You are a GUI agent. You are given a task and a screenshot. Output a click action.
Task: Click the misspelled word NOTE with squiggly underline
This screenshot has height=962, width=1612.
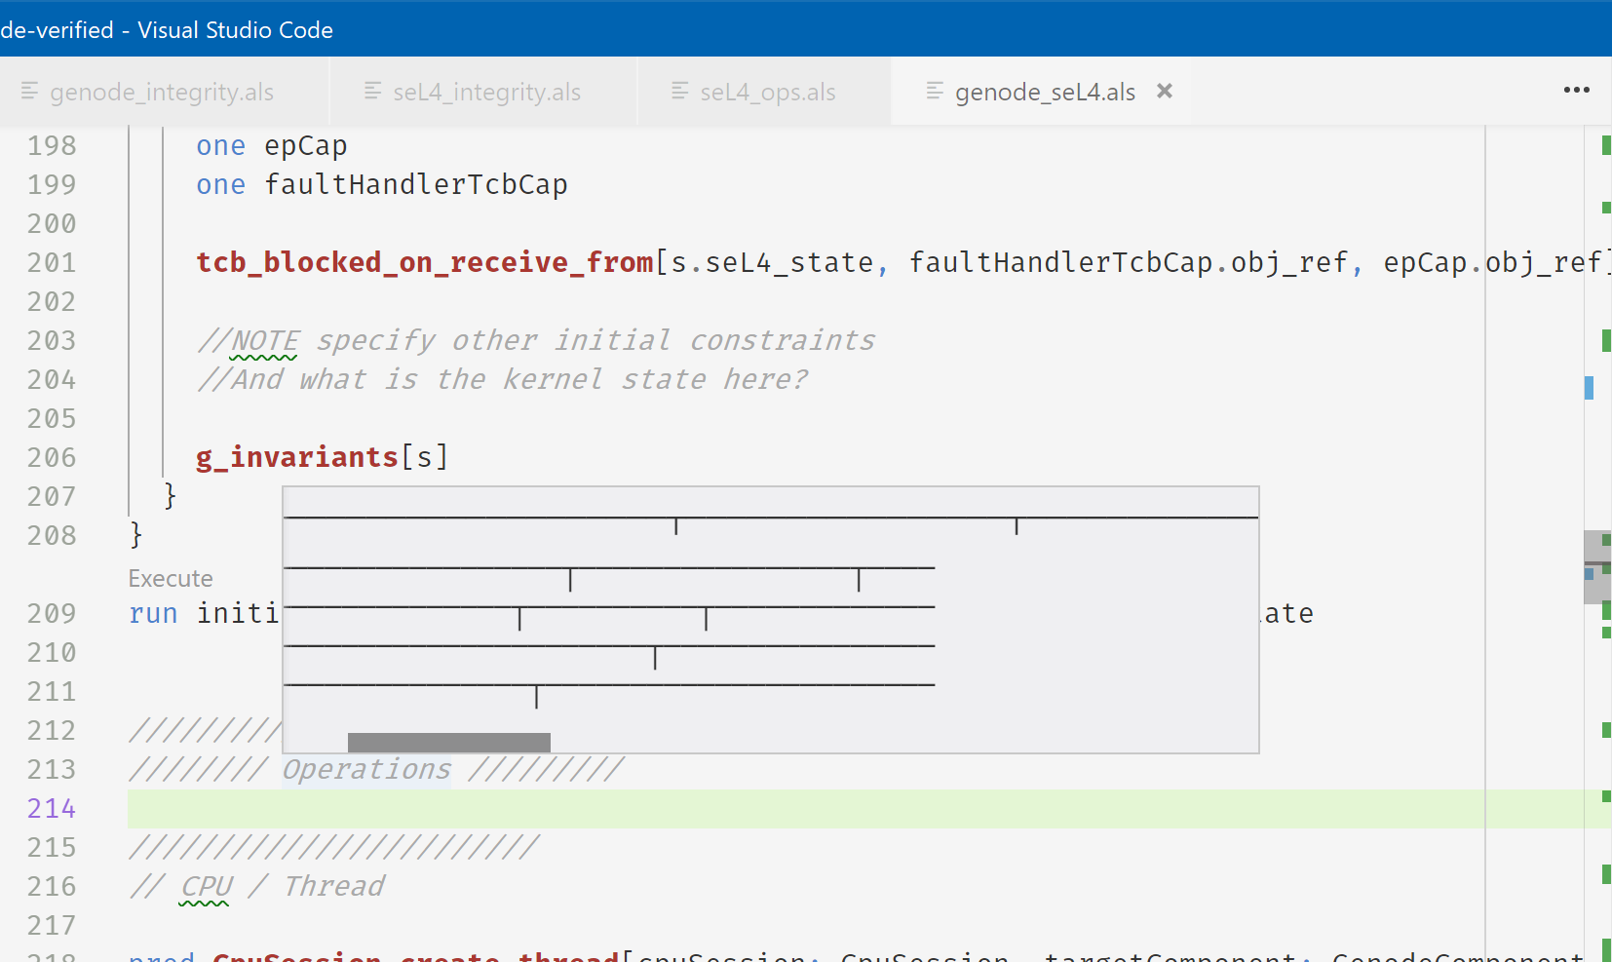(x=262, y=340)
